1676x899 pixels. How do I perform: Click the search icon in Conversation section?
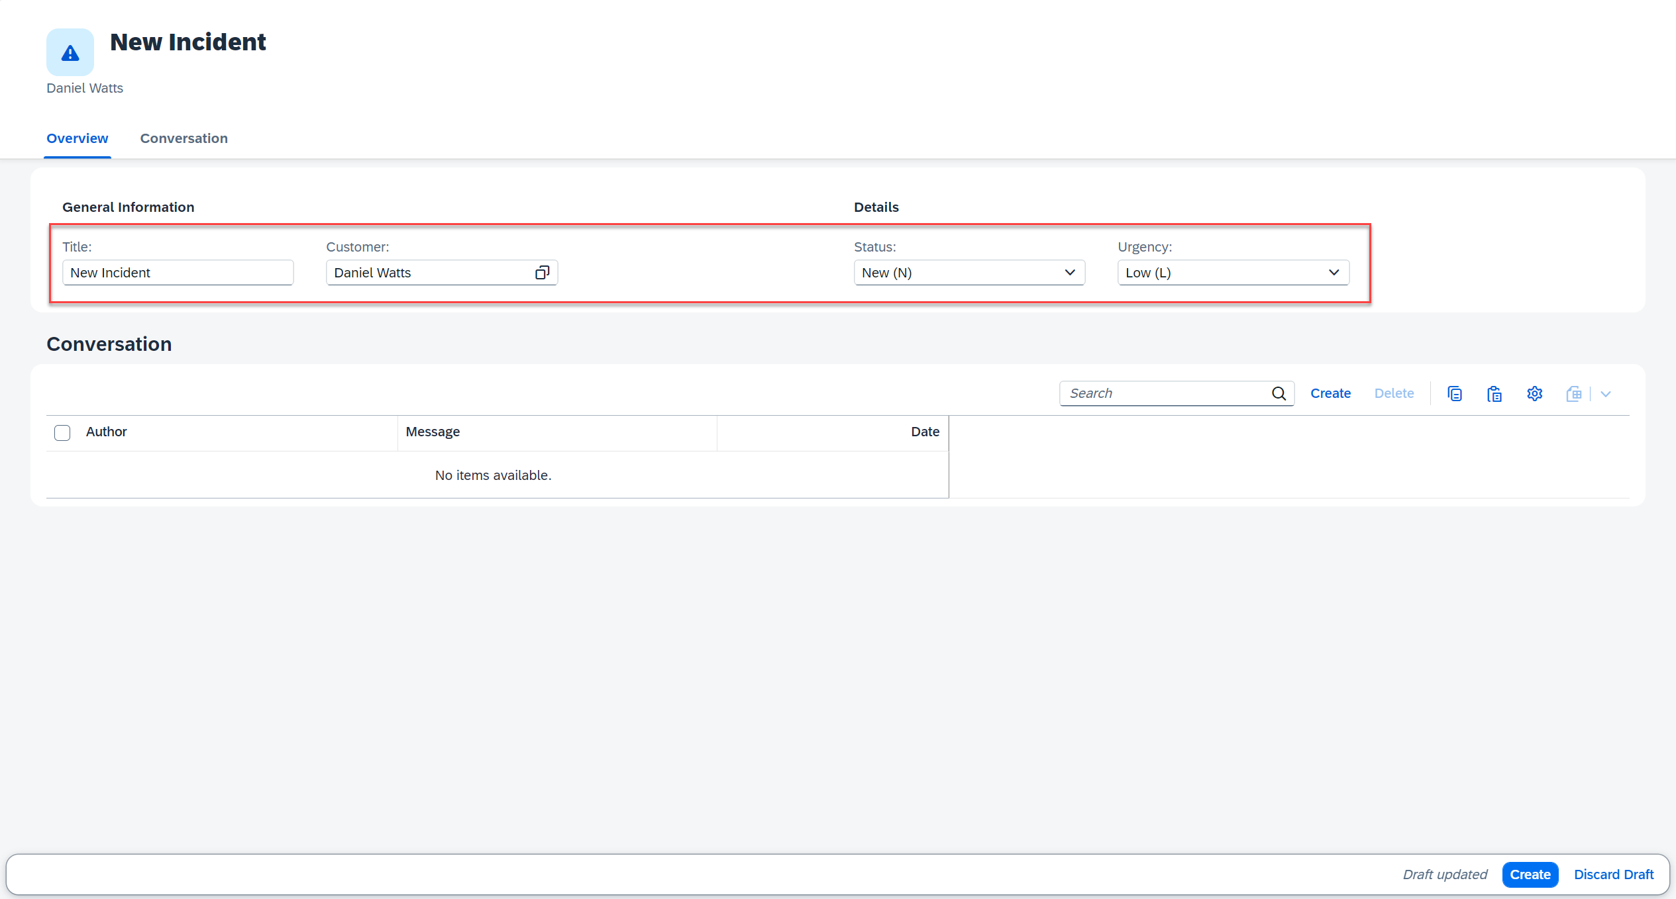[1279, 393]
